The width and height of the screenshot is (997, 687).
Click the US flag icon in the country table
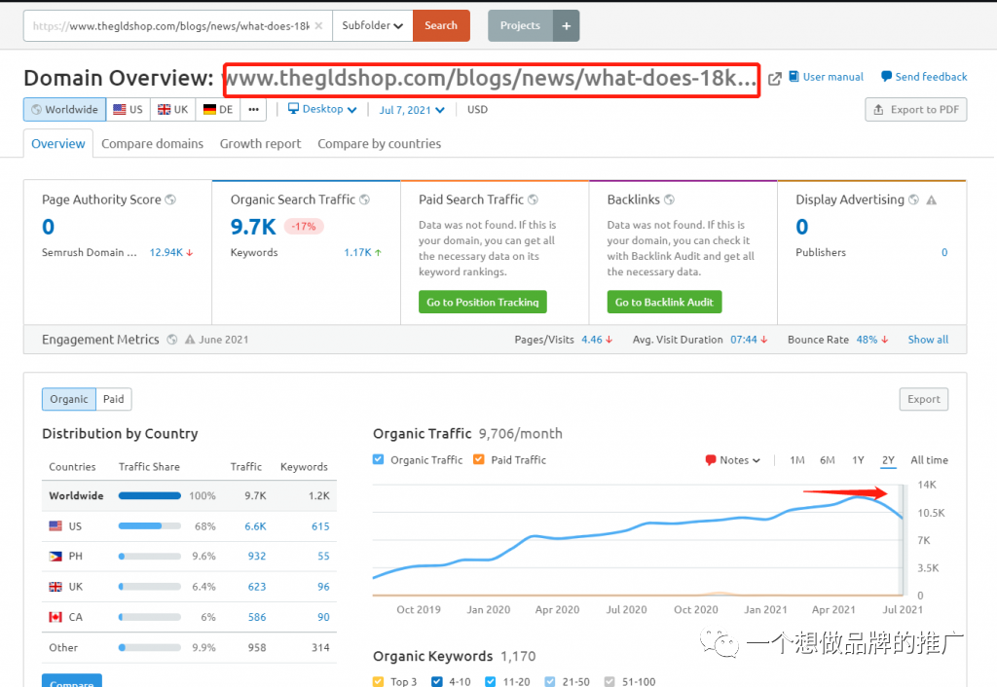[55, 526]
